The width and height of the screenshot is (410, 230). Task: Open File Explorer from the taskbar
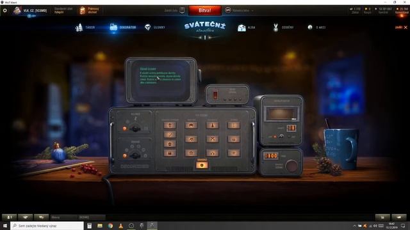[100, 226]
